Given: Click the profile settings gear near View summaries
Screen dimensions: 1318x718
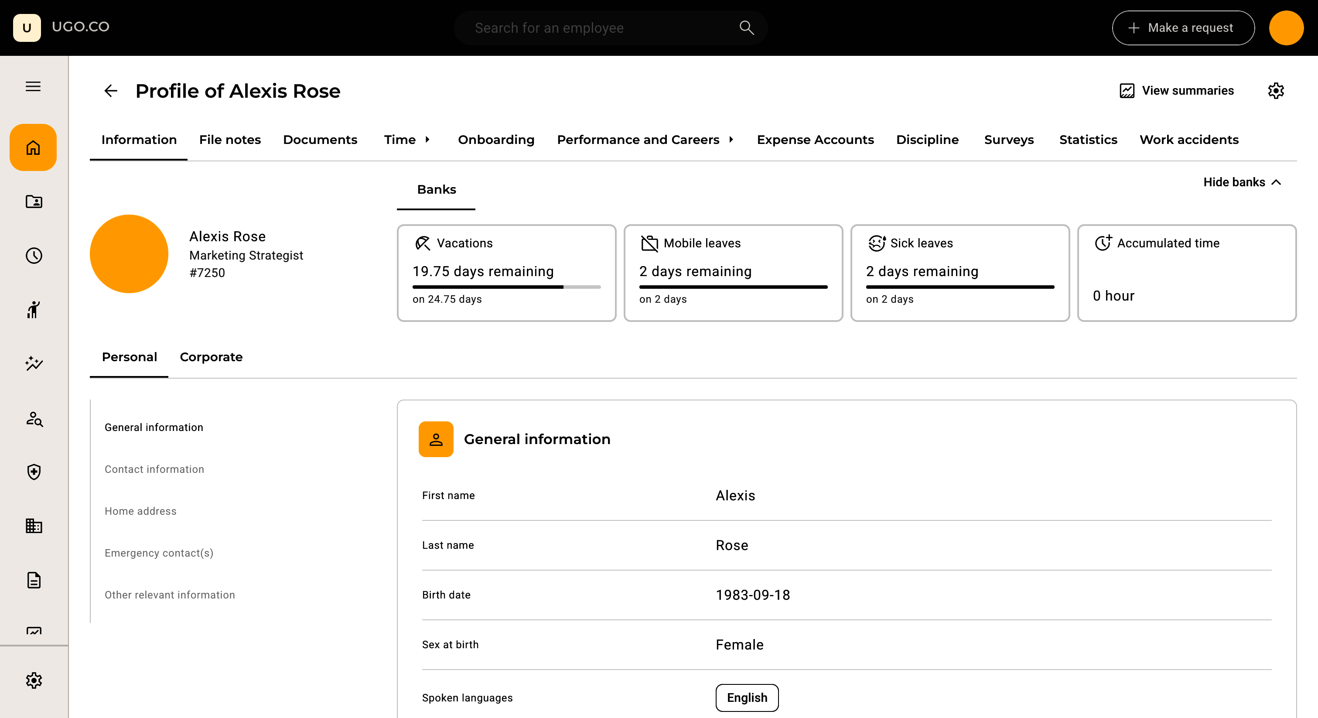Looking at the screenshot, I should tap(1276, 91).
